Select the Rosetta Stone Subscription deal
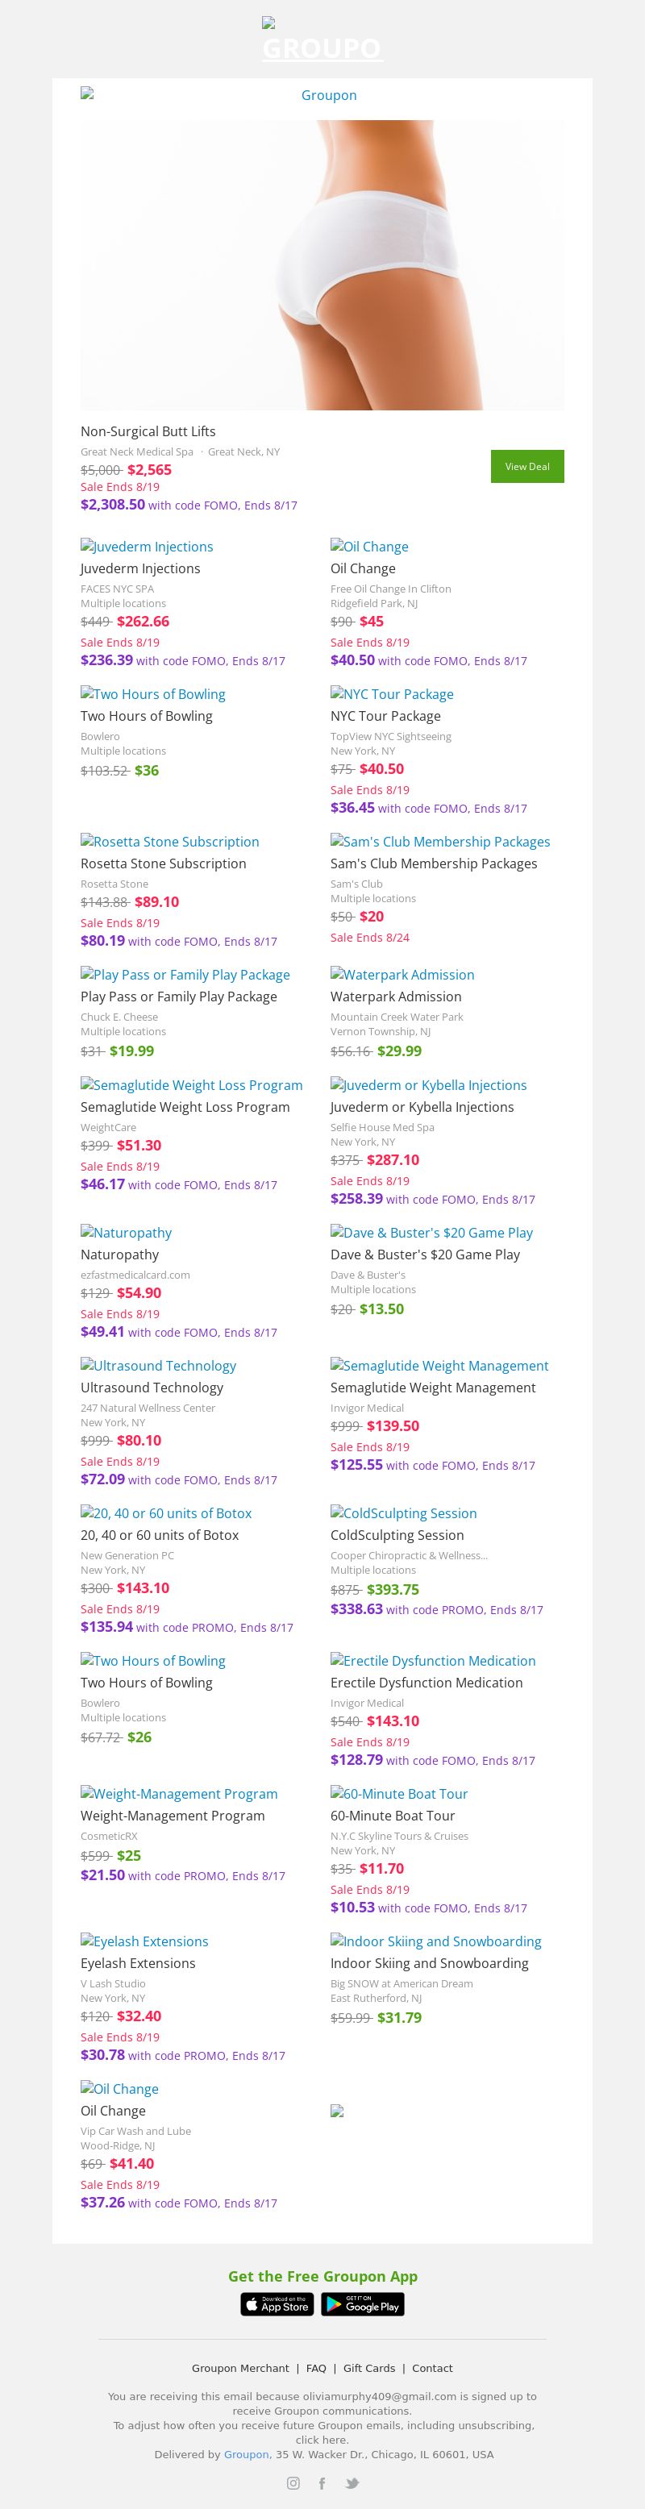645x2509 pixels. click(164, 863)
